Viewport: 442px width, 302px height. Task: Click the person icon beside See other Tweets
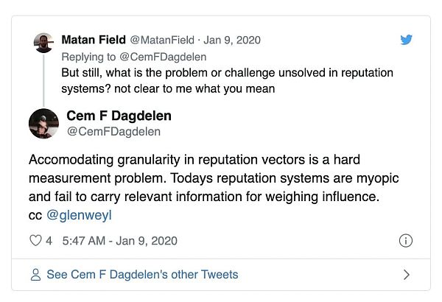coord(35,275)
